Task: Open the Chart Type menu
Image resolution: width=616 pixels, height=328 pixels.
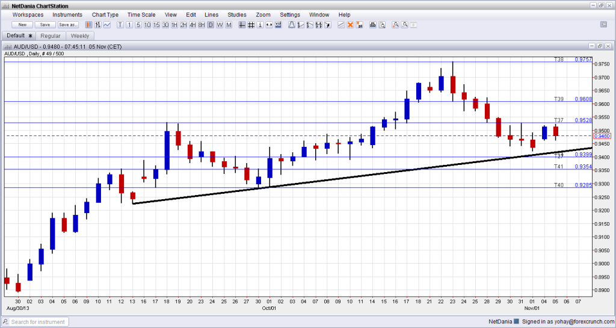Action: (x=105, y=14)
